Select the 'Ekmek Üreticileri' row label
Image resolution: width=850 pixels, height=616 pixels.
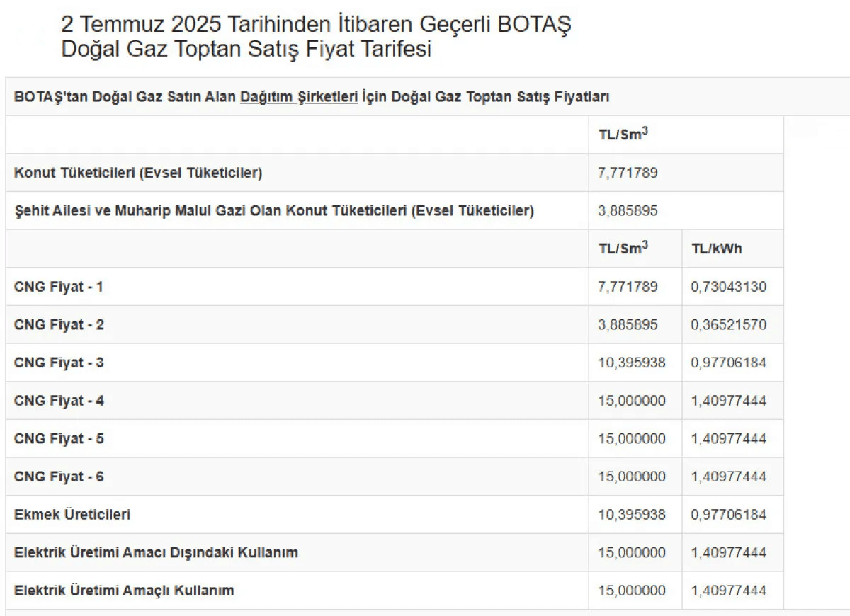[72, 515]
